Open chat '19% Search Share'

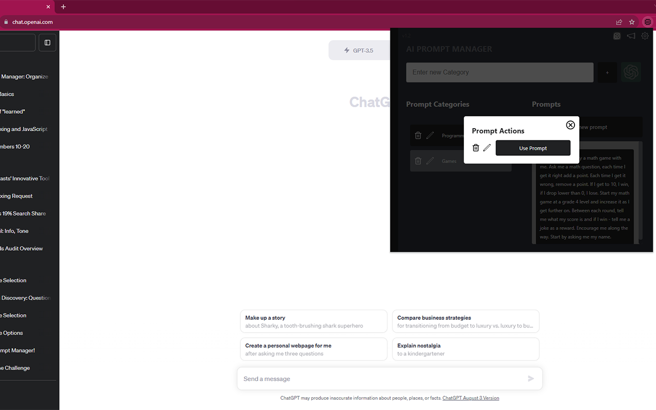pos(23,214)
